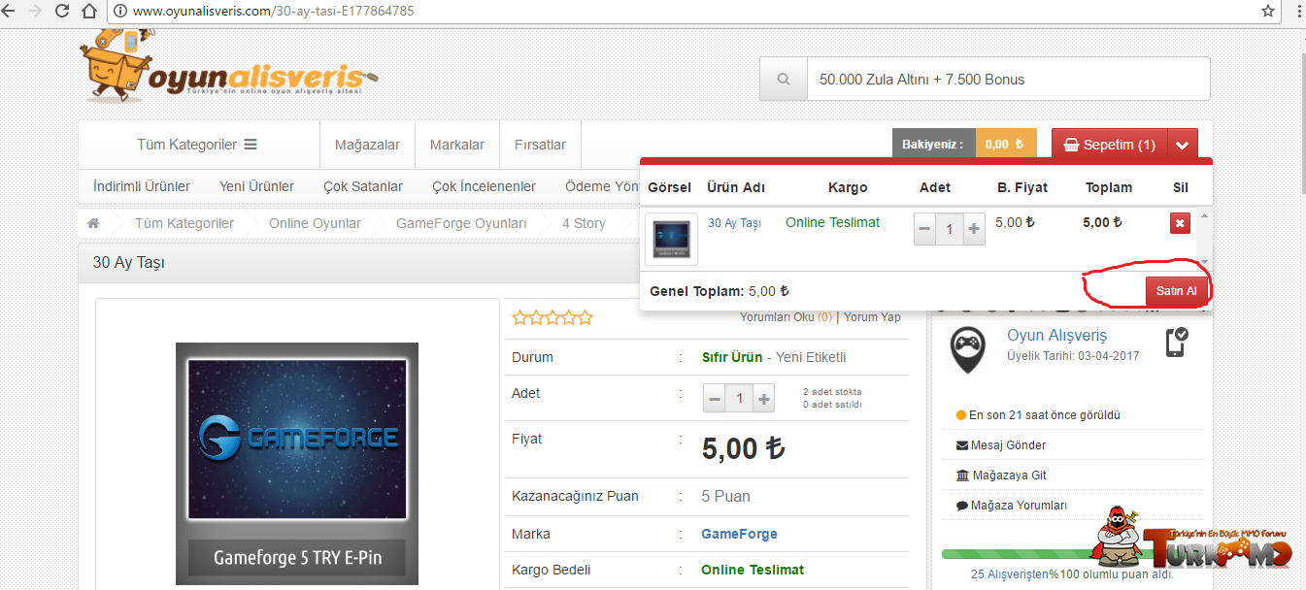Select Çok Satanlar menu item
The width and height of the screenshot is (1306, 590).
point(363,186)
